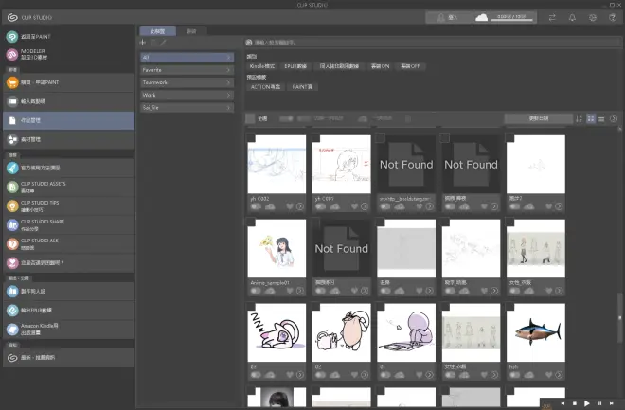Check the box on the Fish thumbnail
Viewport: 625px width, 410px height.
510,307
